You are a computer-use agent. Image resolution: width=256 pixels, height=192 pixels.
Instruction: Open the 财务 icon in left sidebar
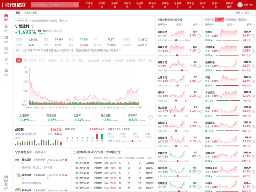click(x=6, y=70)
